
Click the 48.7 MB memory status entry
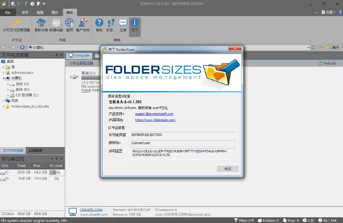click(327, 220)
